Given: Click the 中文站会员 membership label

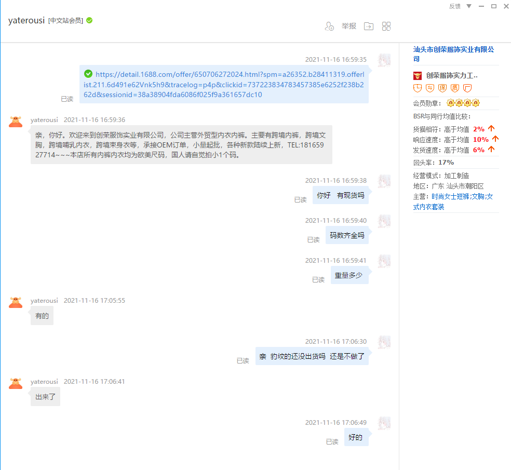Looking at the screenshot, I should point(65,21).
